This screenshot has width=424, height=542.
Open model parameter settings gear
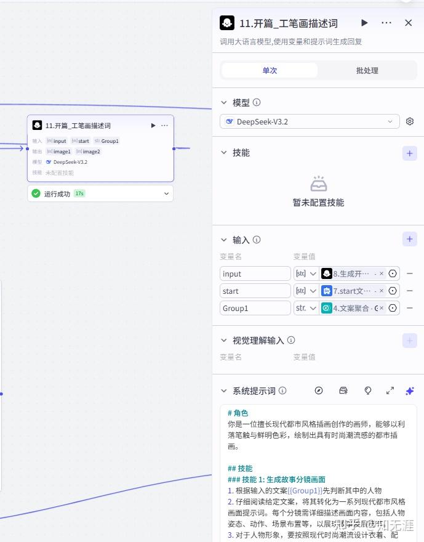click(410, 121)
